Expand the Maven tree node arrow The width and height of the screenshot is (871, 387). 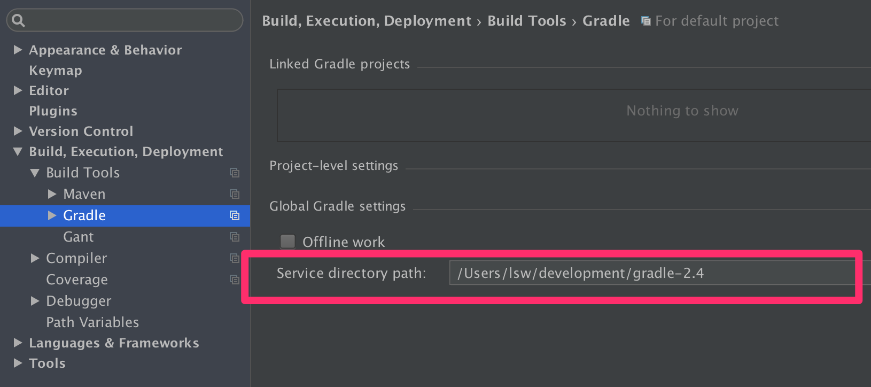[x=52, y=194]
